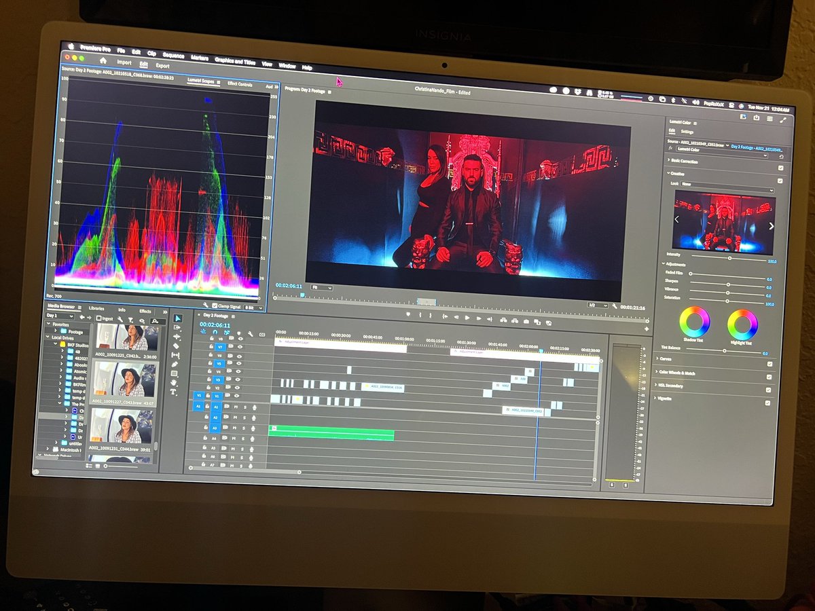815x611 pixels.
Task: Click the Media Browser filter funnel icon
Action: pyautogui.click(x=130, y=320)
